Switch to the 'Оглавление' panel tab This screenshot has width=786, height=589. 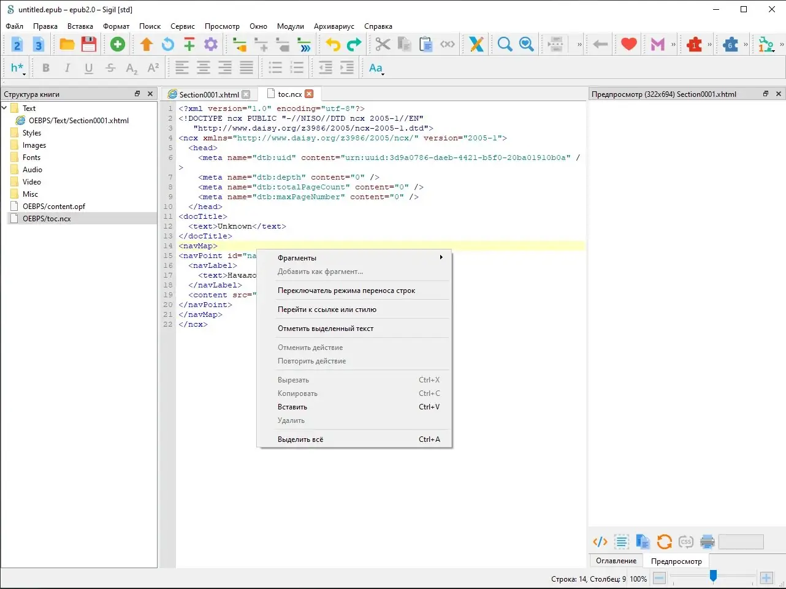click(616, 561)
